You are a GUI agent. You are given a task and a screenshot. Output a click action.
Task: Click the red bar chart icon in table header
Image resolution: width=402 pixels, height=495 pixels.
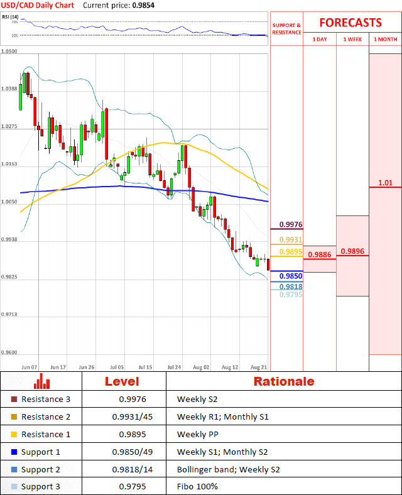pyautogui.click(x=41, y=381)
